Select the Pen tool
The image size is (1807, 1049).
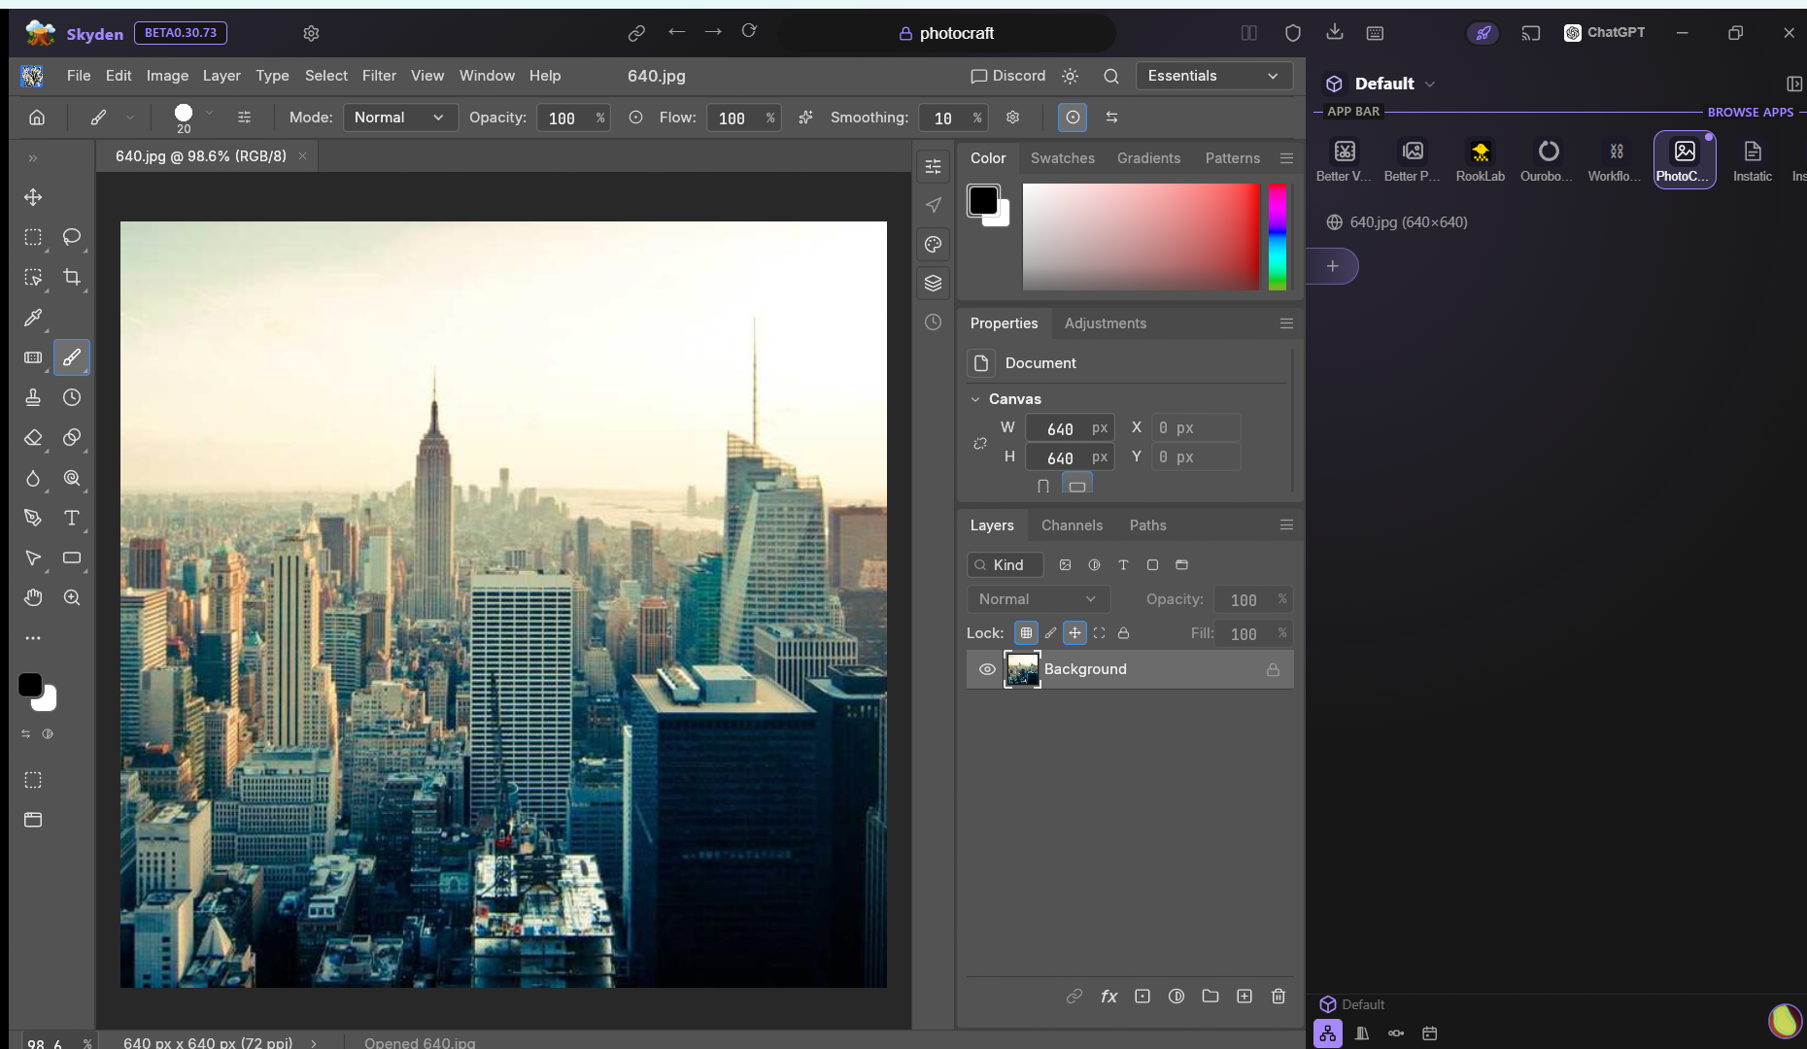pos(33,518)
